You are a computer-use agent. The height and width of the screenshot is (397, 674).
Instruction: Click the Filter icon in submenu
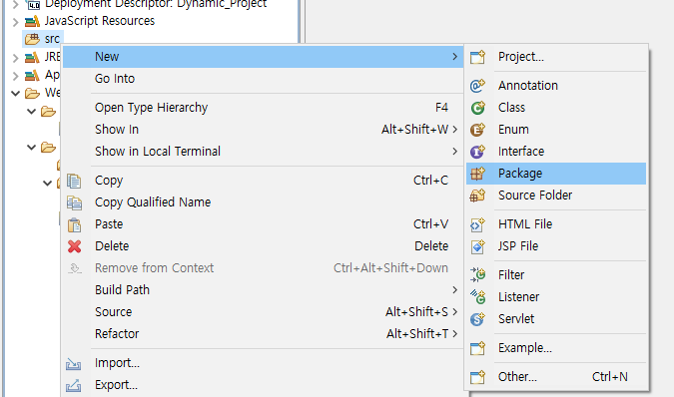click(477, 274)
